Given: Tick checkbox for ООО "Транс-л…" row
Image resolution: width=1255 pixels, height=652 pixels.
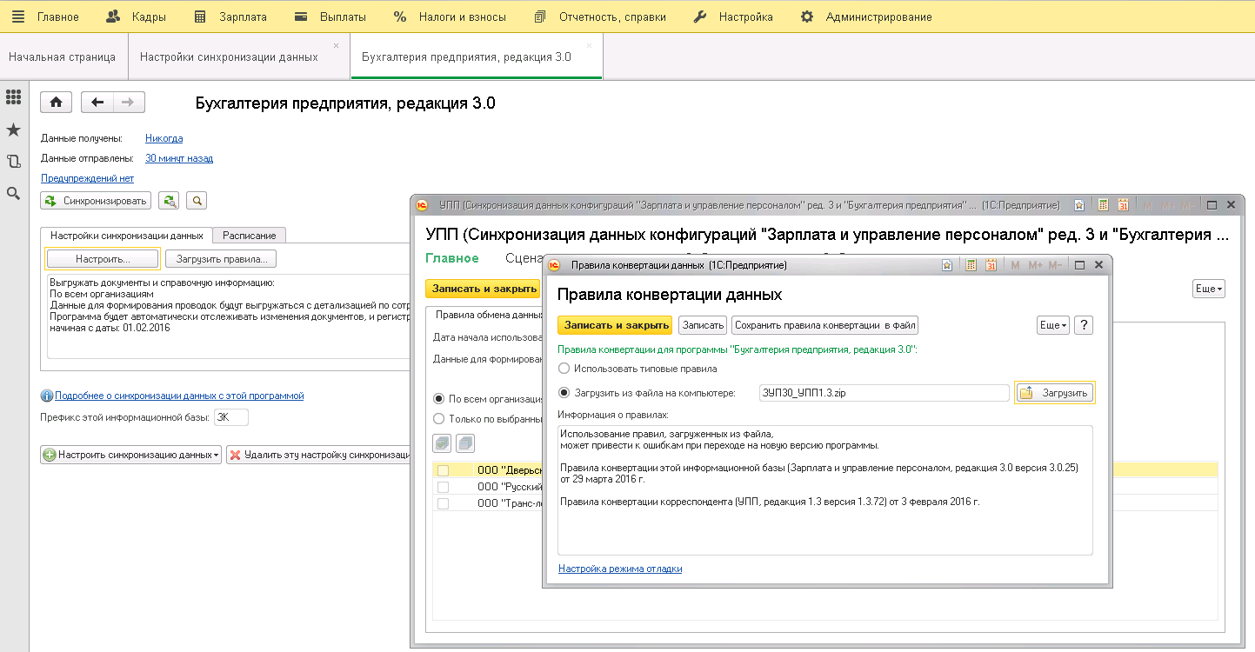Looking at the screenshot, I should pyautogui.click(x=444, y=503).
